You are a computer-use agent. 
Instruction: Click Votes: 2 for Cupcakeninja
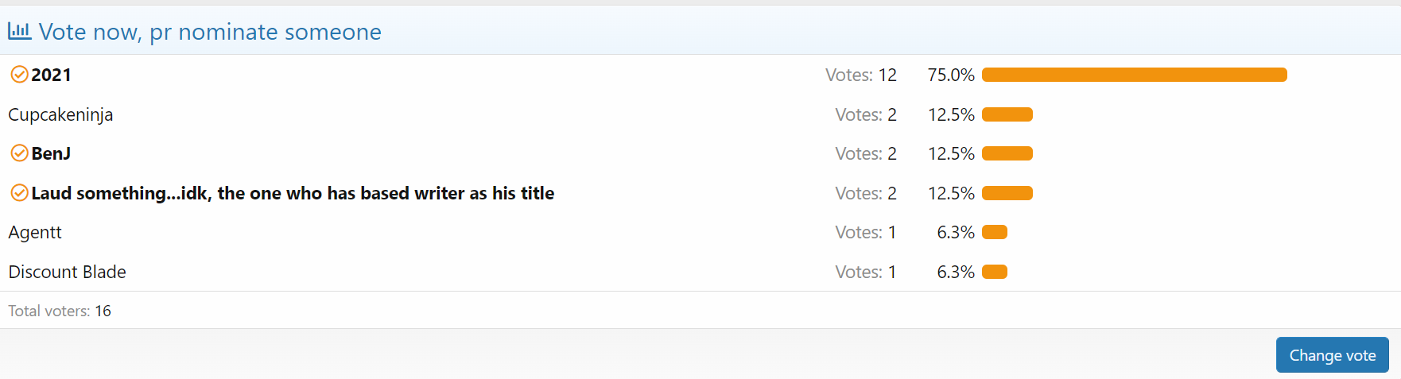click(x=866, y=114)
